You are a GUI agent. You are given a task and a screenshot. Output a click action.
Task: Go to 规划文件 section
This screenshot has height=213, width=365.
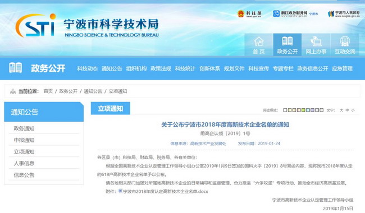pos(234,68)
